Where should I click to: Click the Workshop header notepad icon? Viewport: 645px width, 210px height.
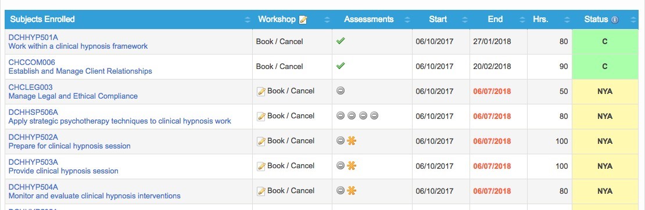click(x=303, y=20)
